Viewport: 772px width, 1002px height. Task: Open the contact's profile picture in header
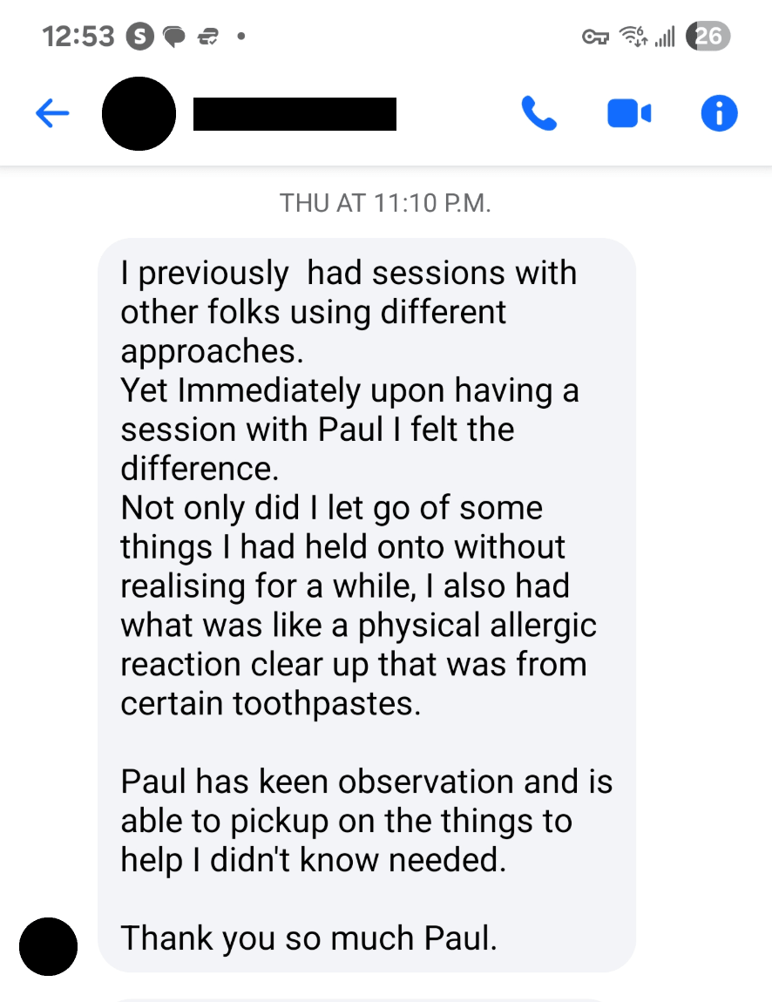tap(139, 114)
